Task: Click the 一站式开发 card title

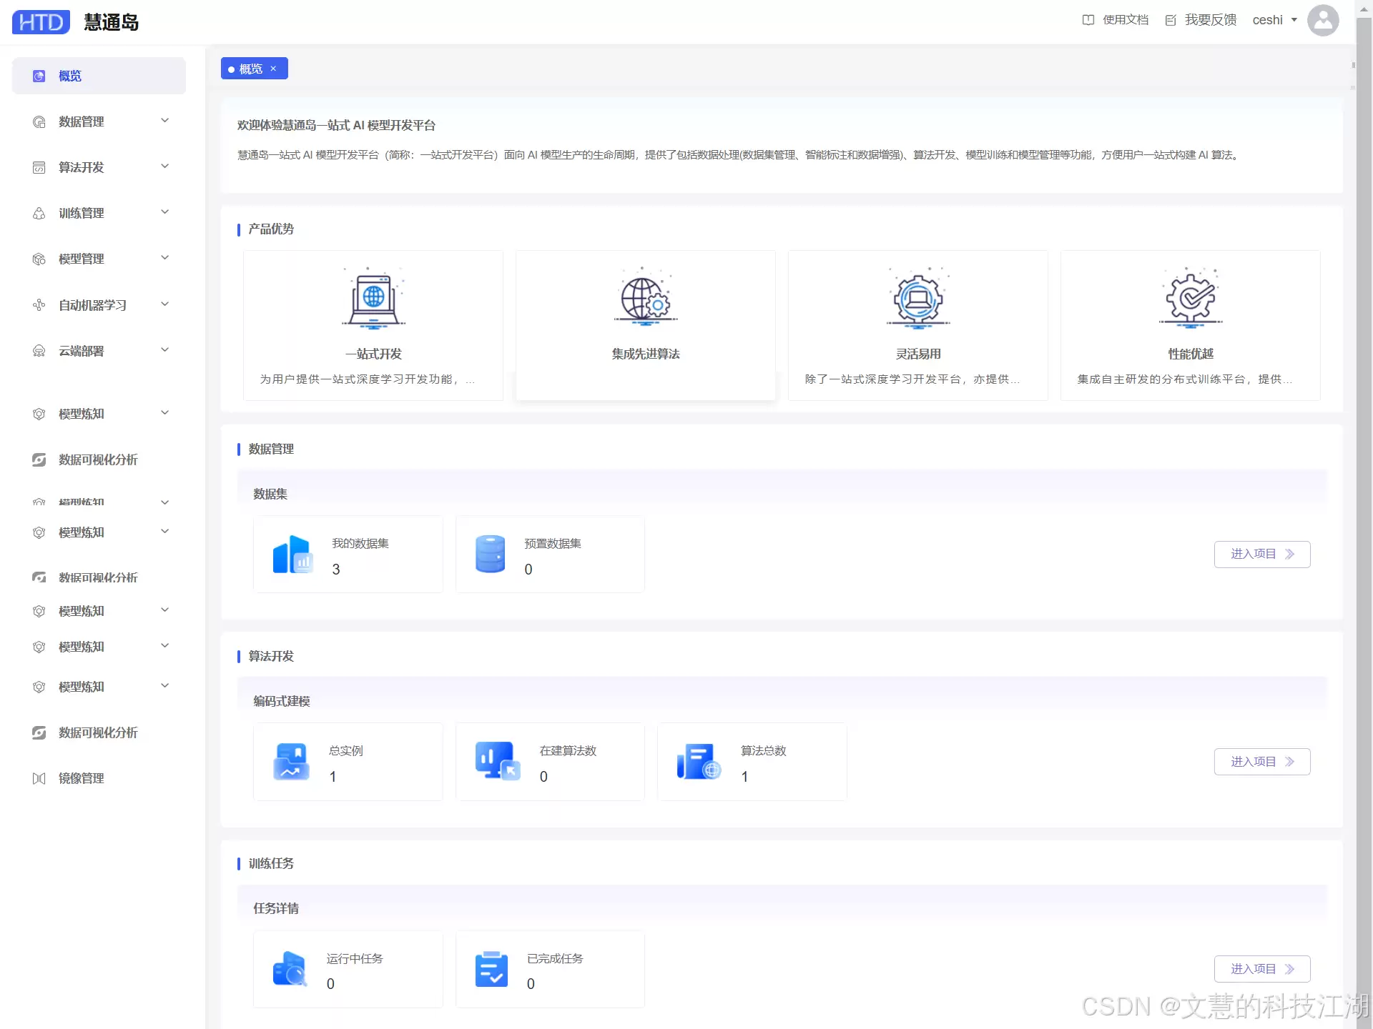Action: tap(373, 354)
